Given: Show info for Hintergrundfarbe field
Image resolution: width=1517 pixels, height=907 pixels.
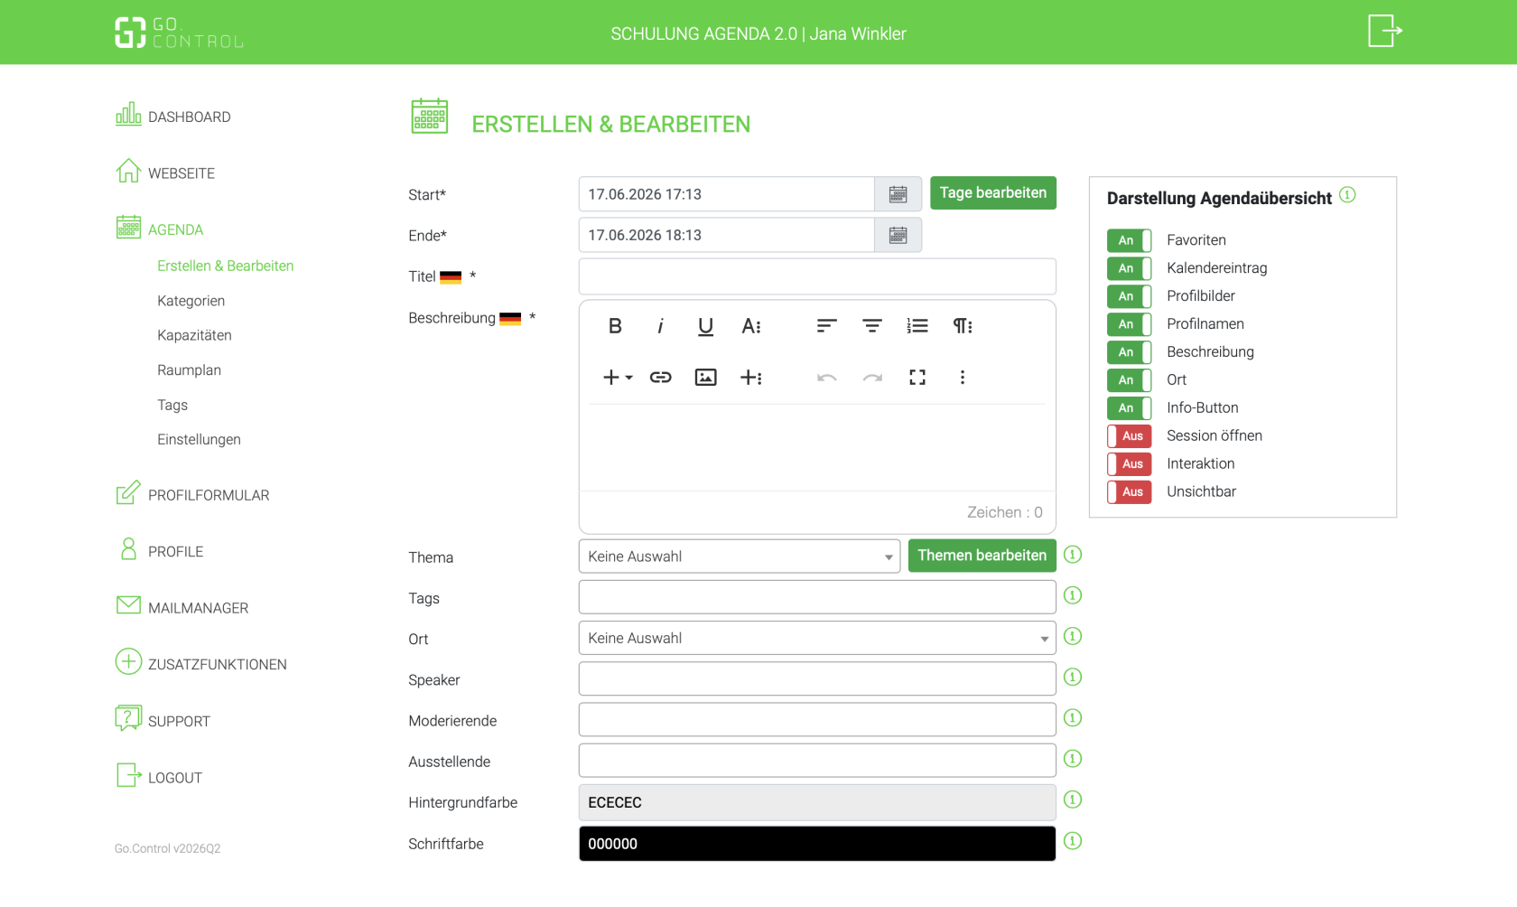Looking at the screenshot, I should click(x=1073, y=799).
